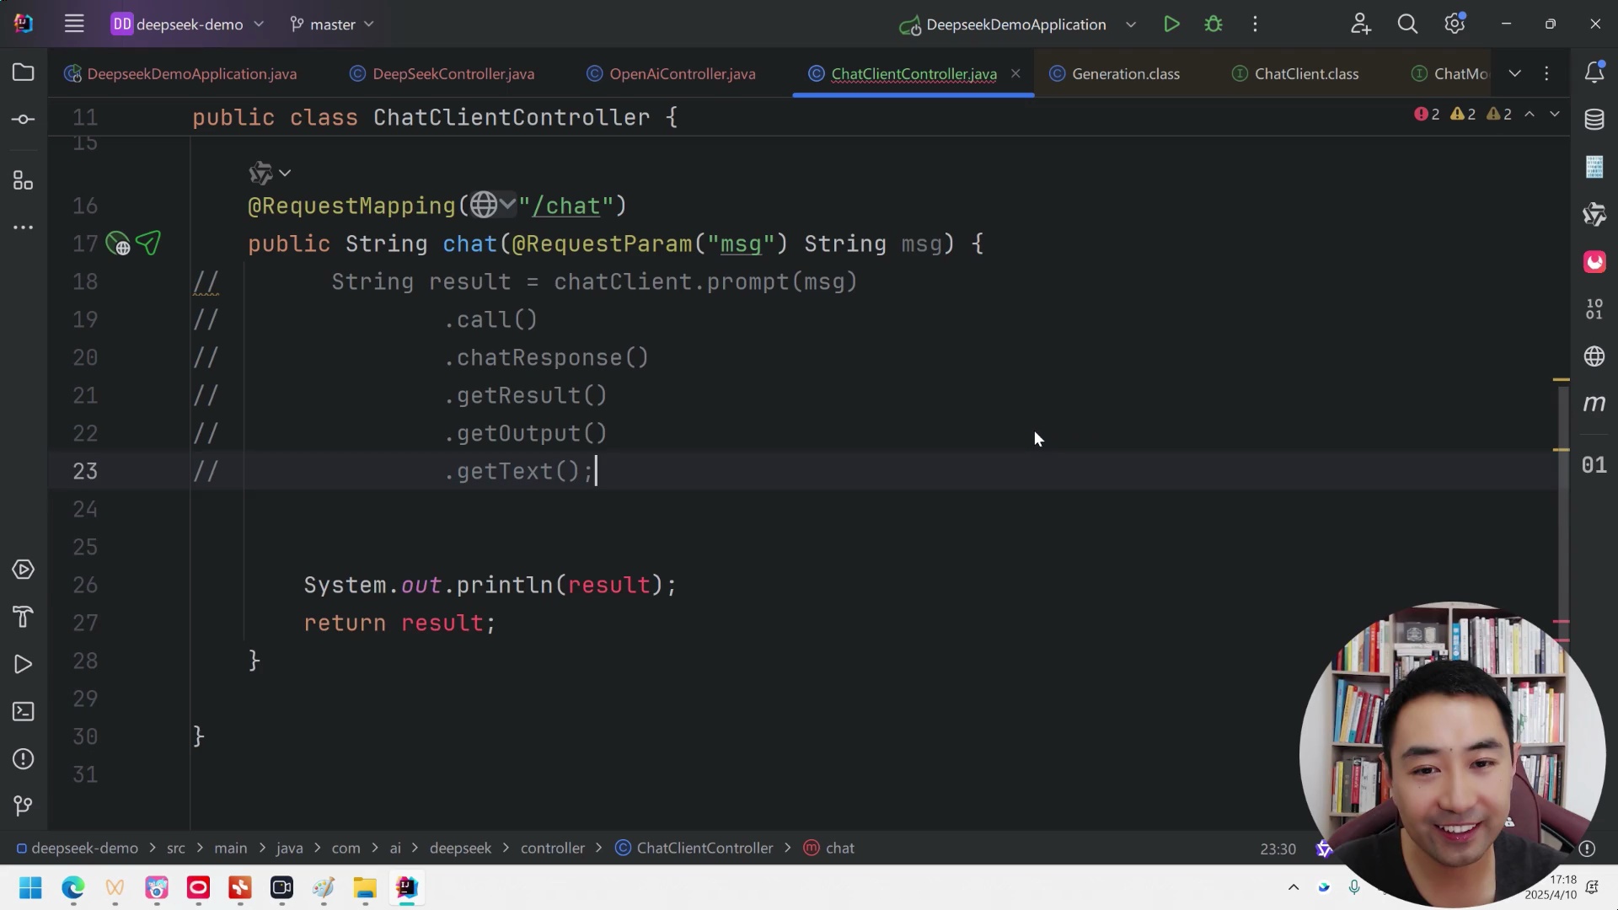The image size is (1618, 910).
Task: Open the Project tool window folder icon
Action: [x=24, y=72]
